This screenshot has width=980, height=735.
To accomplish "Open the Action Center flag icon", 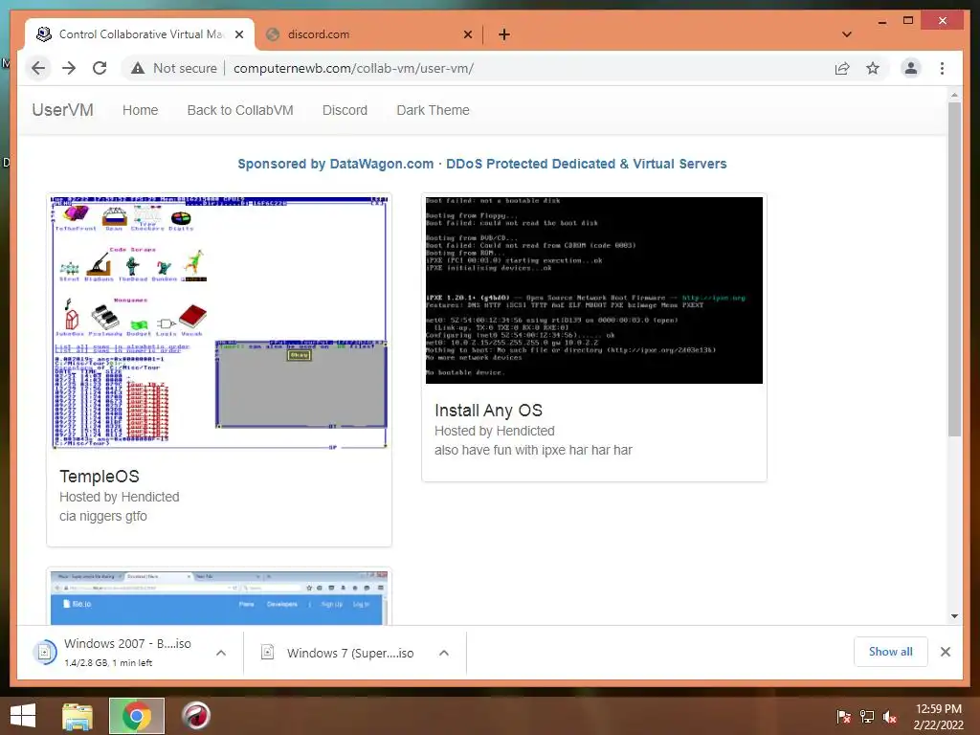I will [844, 716].
